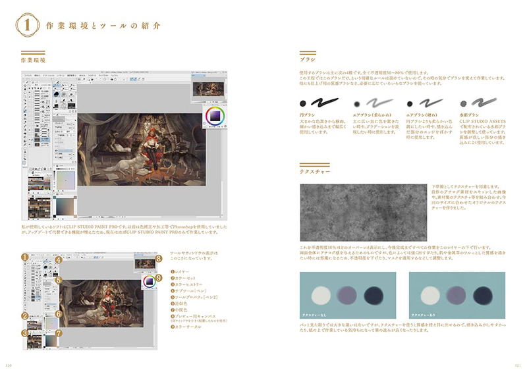Viewport: 527px width, 372px height.
Task: Select the highlighted ペン sub tool tab in the larger screenshot
Action: [57, 86]
